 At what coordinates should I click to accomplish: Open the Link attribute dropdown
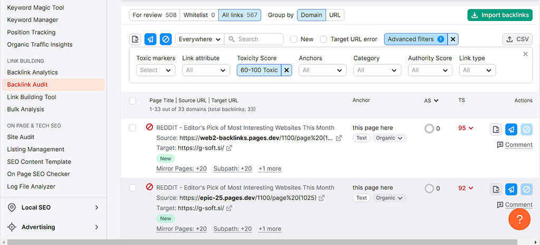[x=206, y=70]
